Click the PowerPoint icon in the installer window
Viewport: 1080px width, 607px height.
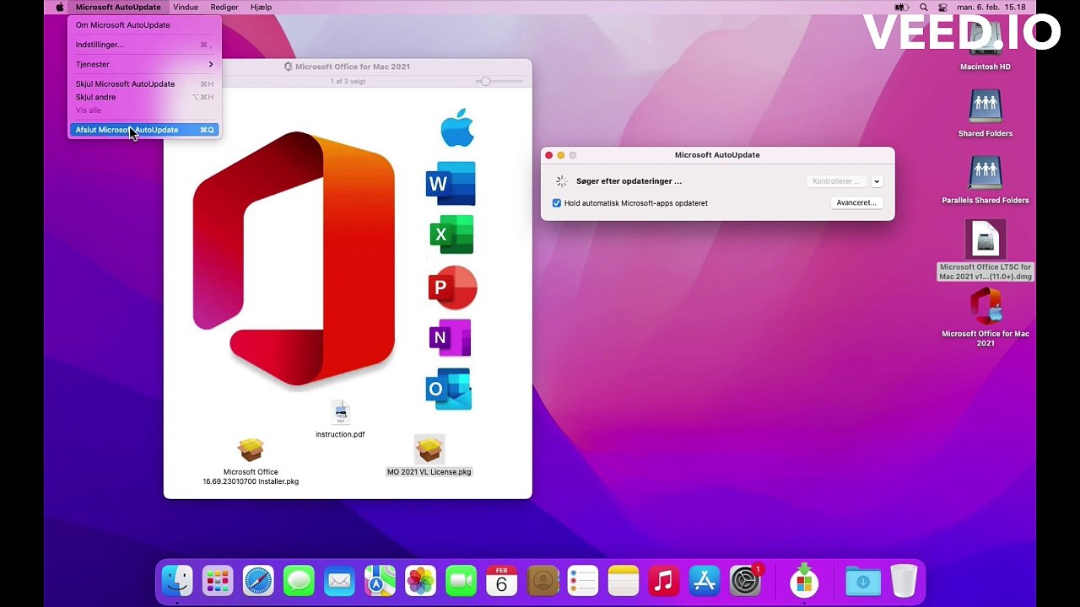click(x=452, y=287)
